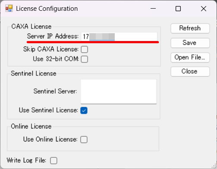Minimize the License Configuration window
Image resolution: width=217 pixels, height=169 pixels.
click(153, 9)
